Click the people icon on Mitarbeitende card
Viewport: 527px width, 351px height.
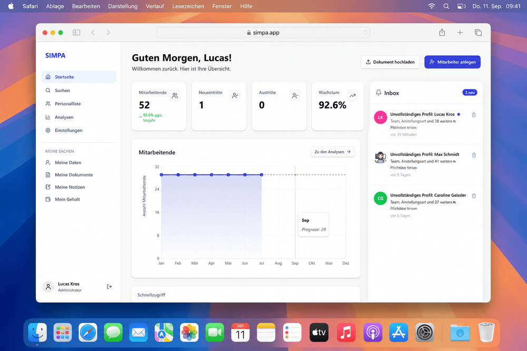[175, 96]
